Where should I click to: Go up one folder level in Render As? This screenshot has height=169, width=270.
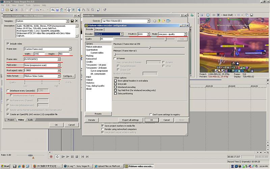coord(159,21)
